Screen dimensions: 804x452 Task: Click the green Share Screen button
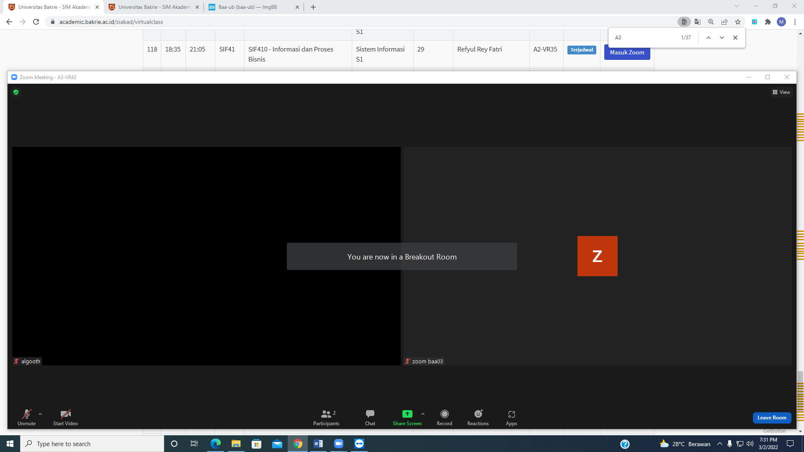coord(407,417)
